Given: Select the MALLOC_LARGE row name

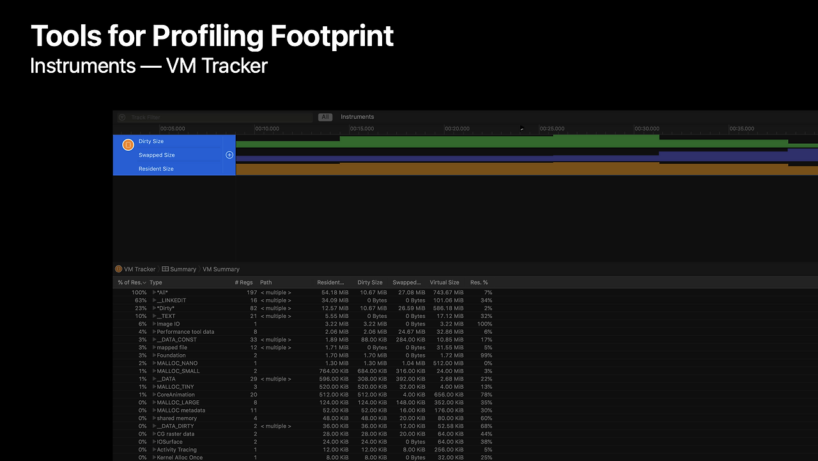Looking at the screenshot, I should point(178,403).
